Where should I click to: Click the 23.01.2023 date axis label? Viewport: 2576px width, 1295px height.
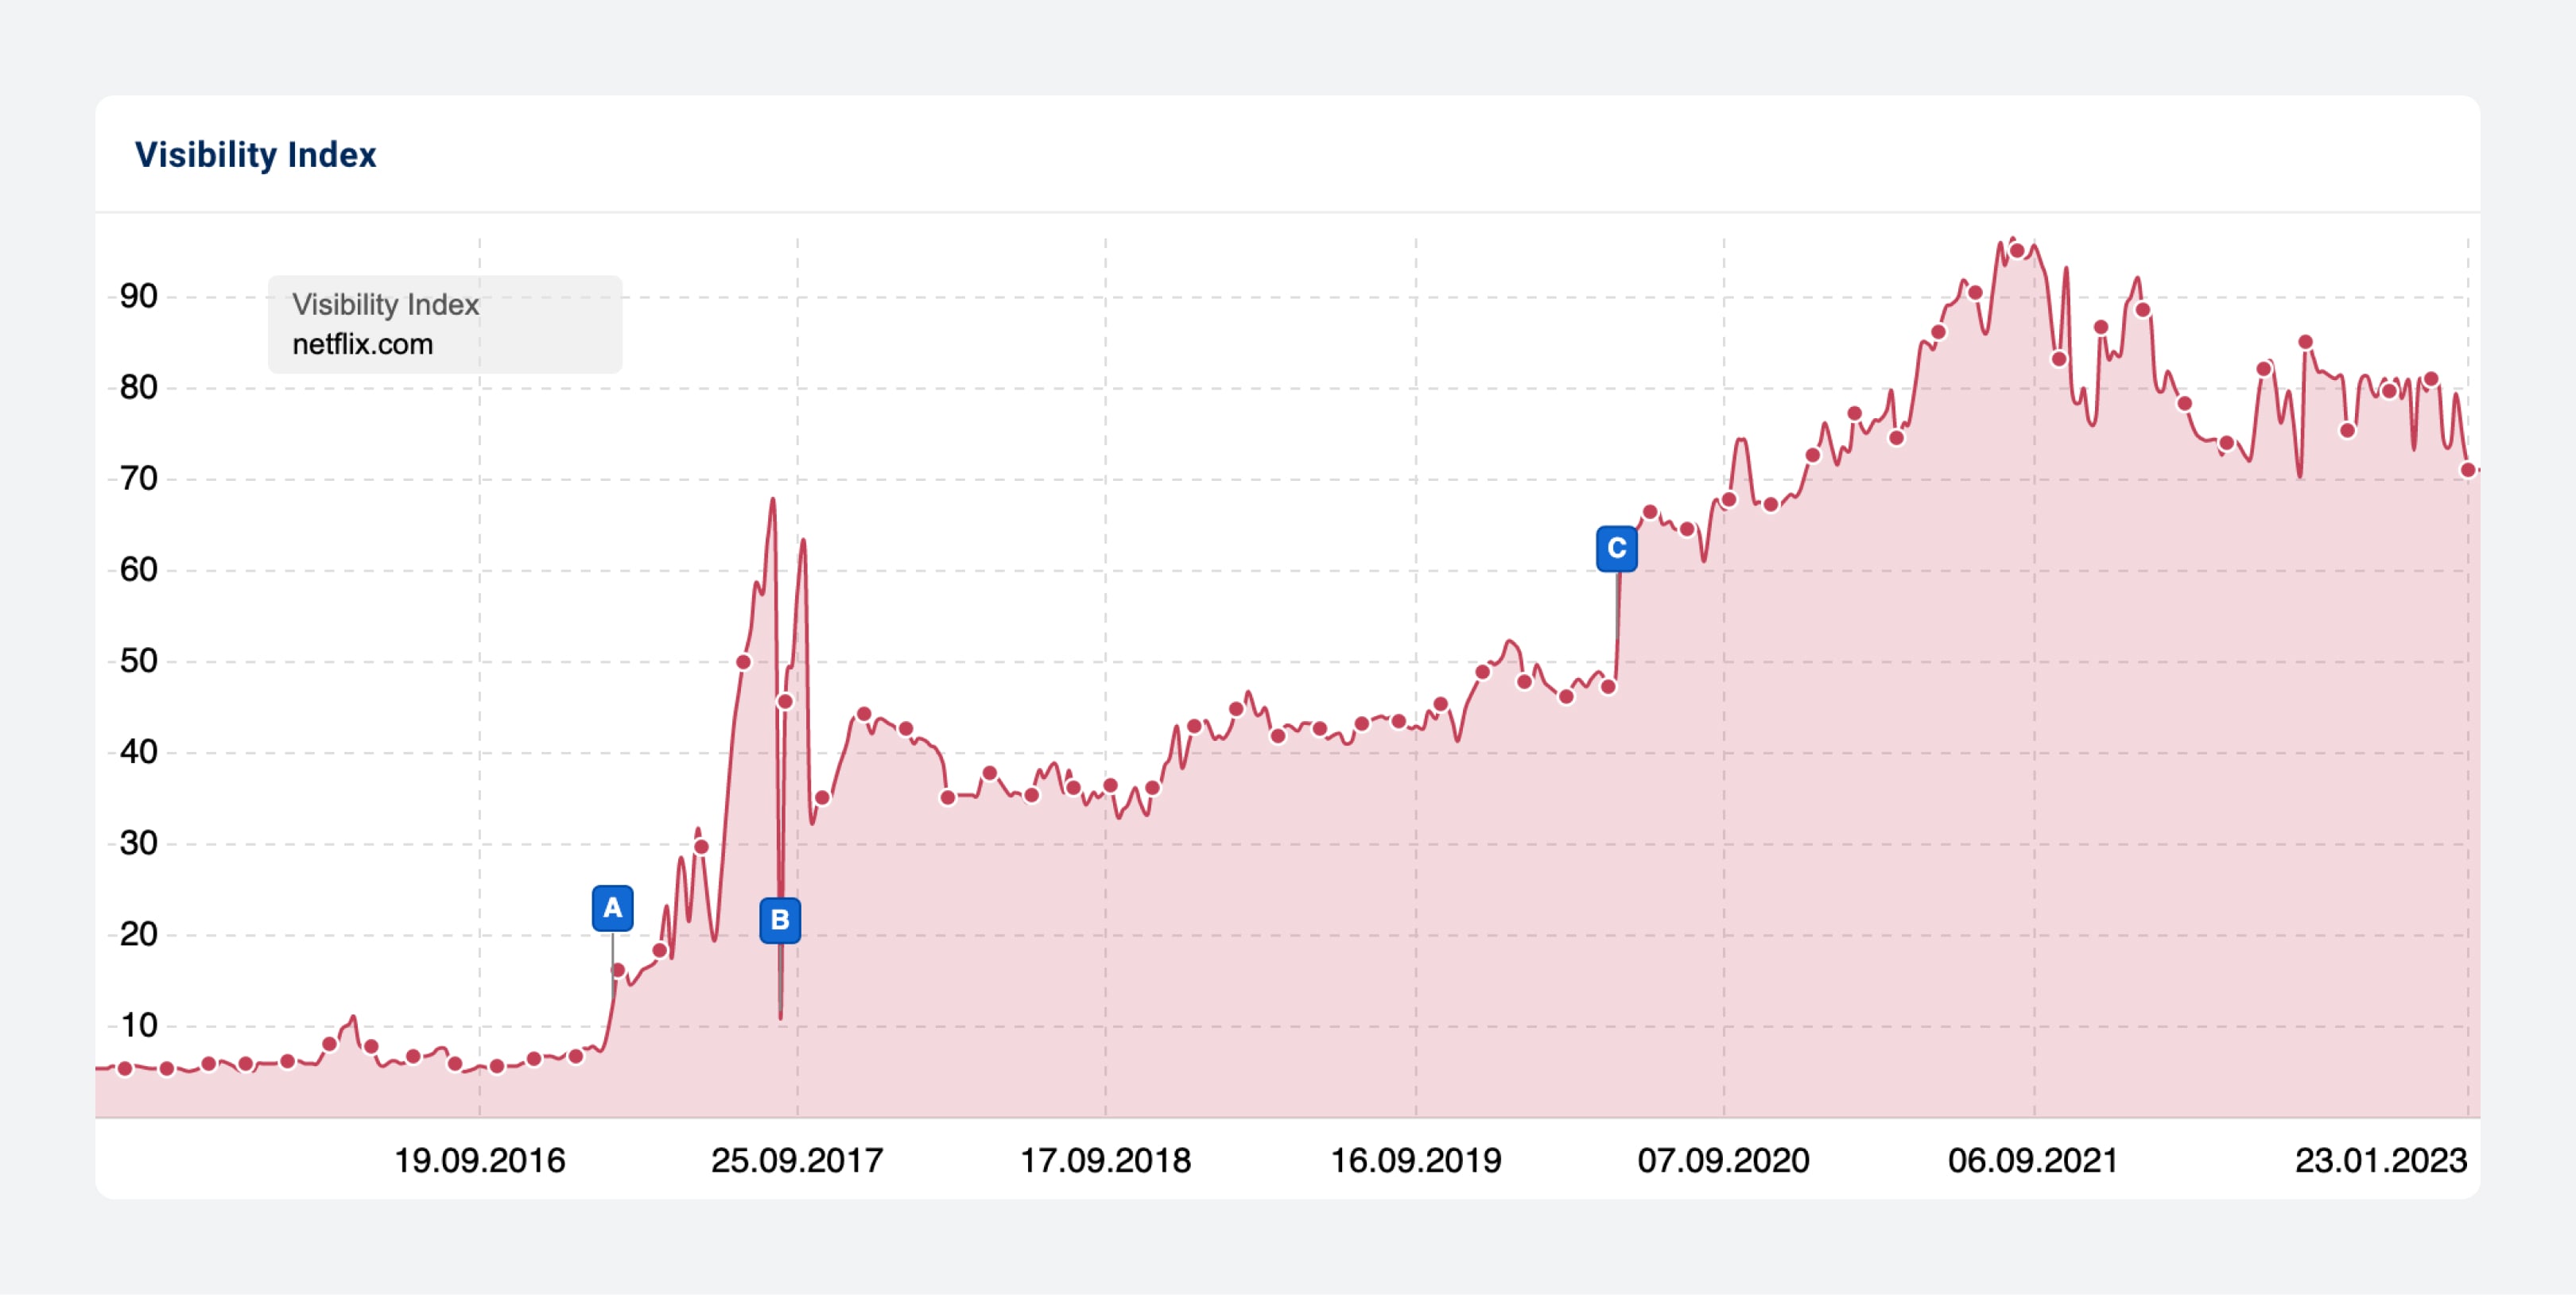(2380, 1160)
